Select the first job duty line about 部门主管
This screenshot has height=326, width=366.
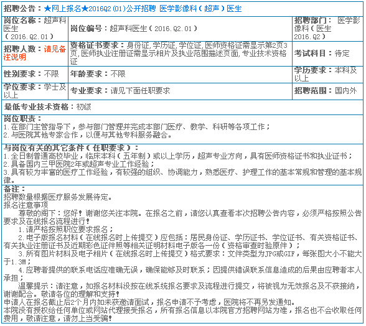137,127
